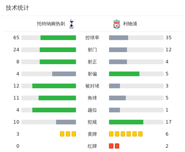Click the 射门 stat label
This screenshot has width=185, height=152.
pyautogui.click(x=92, y=50)
